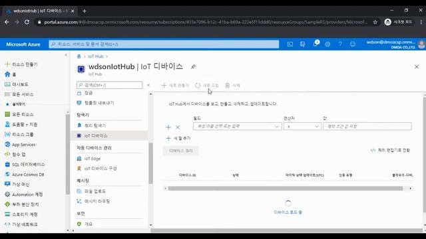This screenshot has height=239, width=426.
Task: Open the feedback smiley icon
Action: [x=353, y=44]
